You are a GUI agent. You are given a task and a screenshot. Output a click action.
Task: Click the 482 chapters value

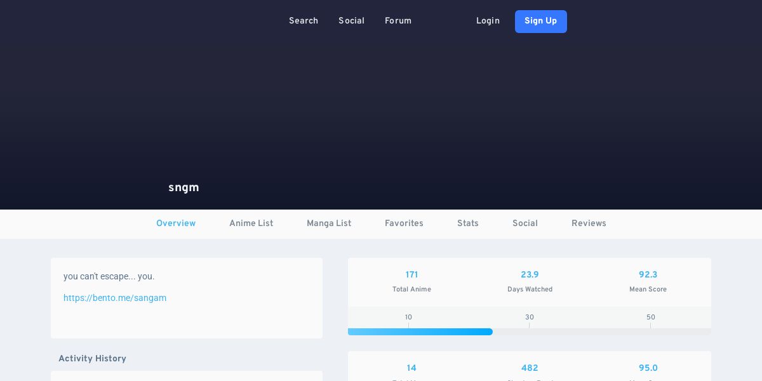pyautogui.click(x=530, y=368)
